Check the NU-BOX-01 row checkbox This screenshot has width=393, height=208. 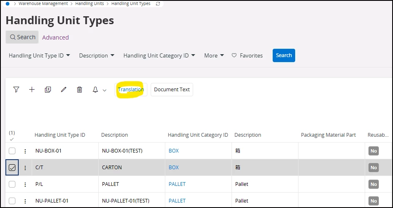[x=12, y=151]
